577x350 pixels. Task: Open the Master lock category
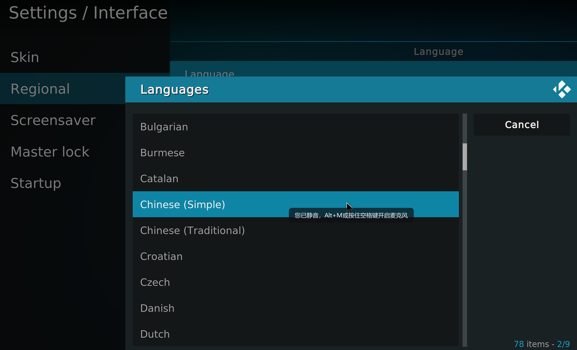pyautogui.click(x=50, y=152)
